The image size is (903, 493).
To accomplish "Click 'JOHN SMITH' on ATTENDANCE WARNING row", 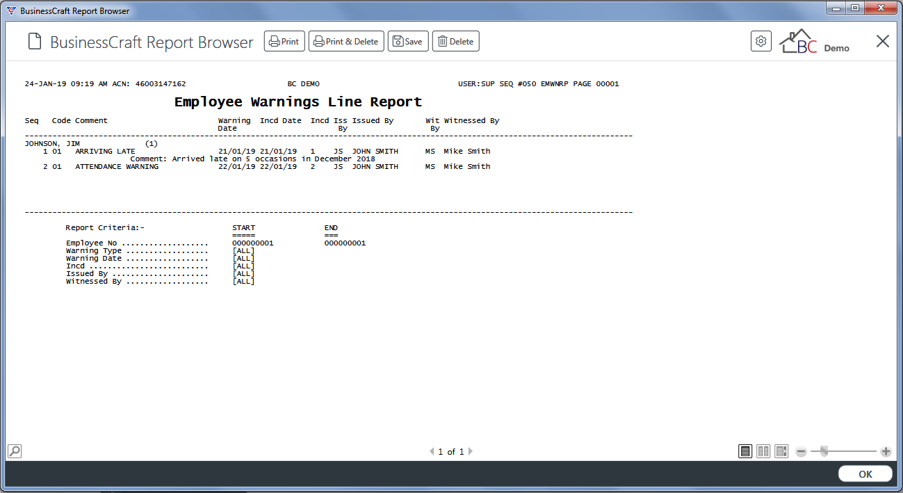I will click(x=375, y=166).
